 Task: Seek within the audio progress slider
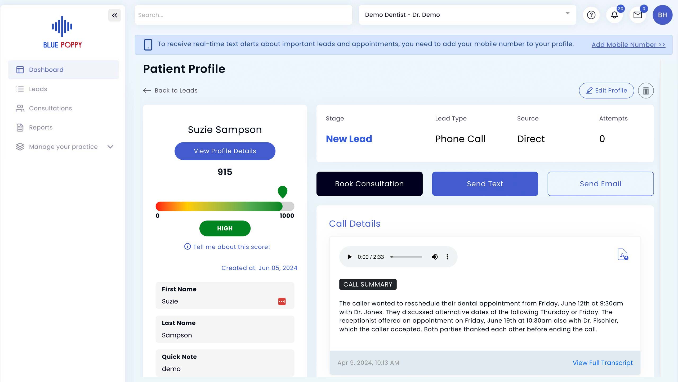pyautogui.click(x=406, y=257)
